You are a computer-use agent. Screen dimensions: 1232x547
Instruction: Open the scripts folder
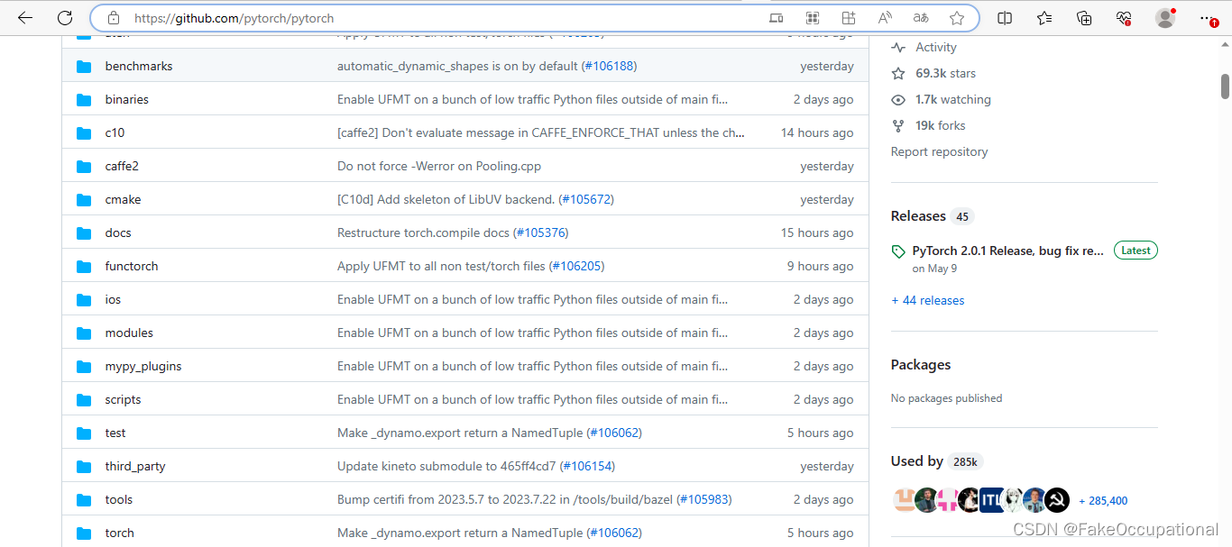(x=123, y=399)
